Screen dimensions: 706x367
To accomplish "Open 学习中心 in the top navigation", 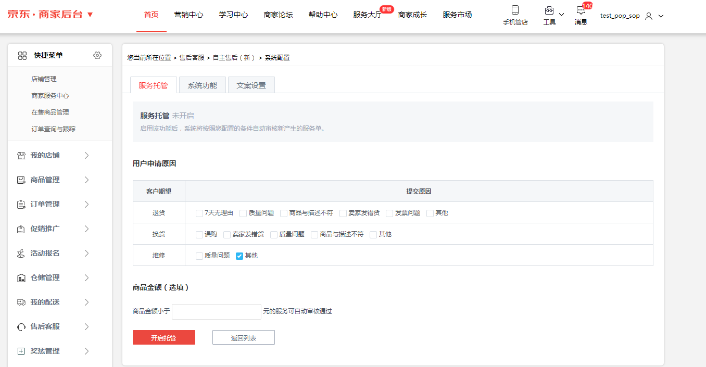I will tap(233, 15).
